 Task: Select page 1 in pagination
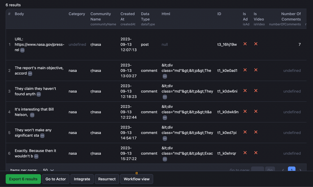[291, 170]
